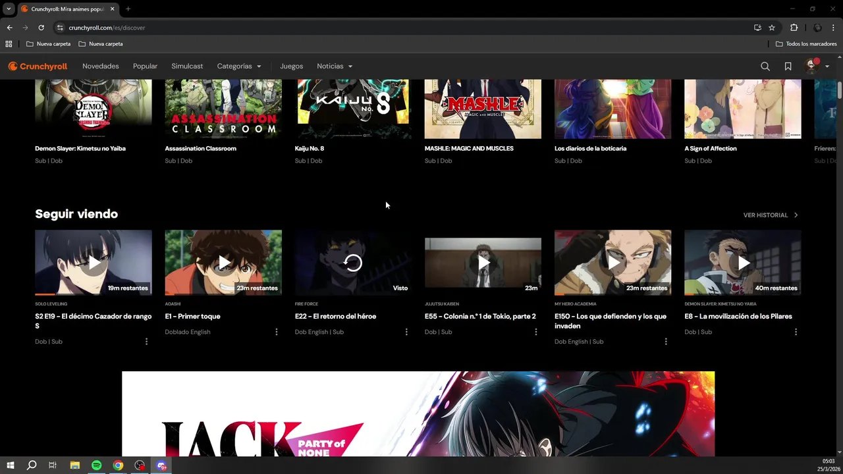Open Kaiju No. 8 title link

[310, 148]
